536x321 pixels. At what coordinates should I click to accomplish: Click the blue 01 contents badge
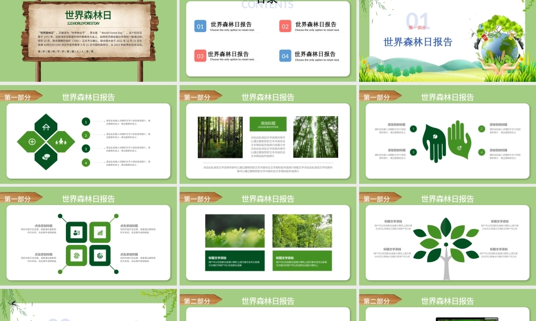[x=200, y=26]
